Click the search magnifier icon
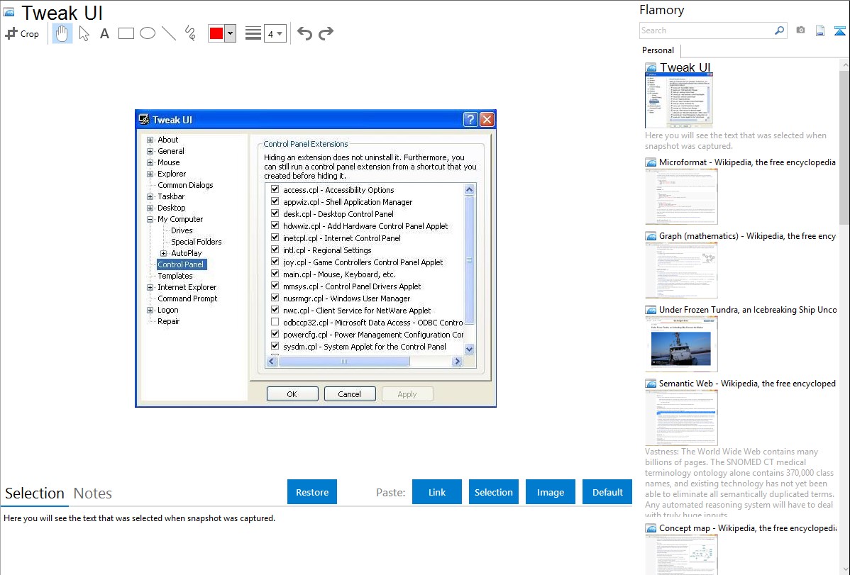Viewport: 850px width, 575px height. point(780,30)
